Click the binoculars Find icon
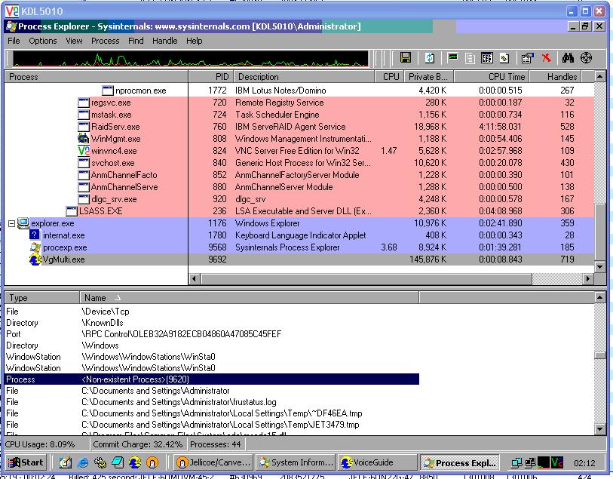The image size is (613, 479). [x=568, y=58]
